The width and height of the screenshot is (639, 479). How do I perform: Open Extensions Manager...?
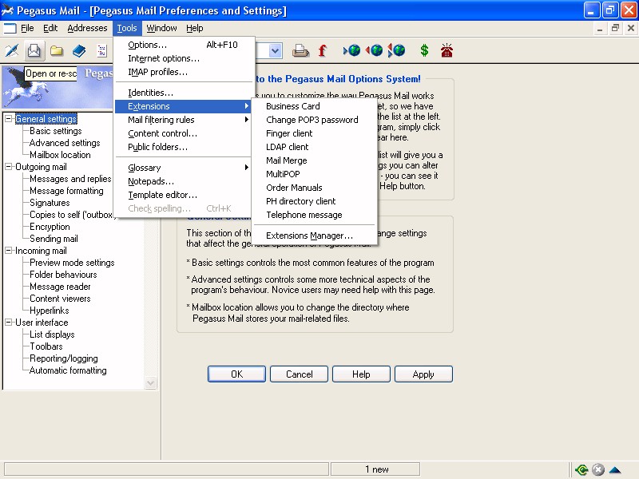pos(314,236)
